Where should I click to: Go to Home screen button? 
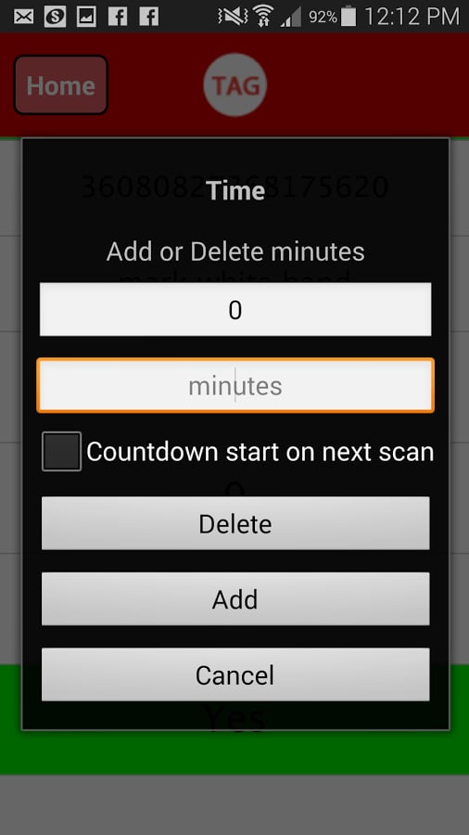(x=60, y=85)
